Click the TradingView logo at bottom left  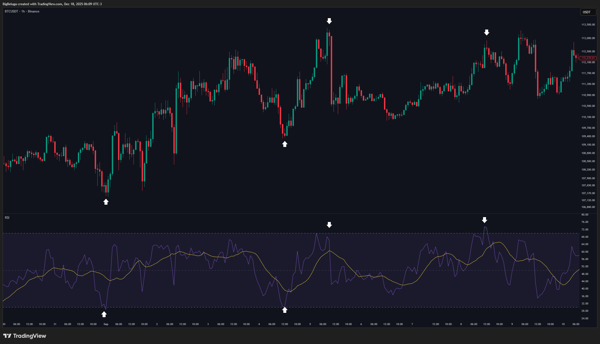25,336
